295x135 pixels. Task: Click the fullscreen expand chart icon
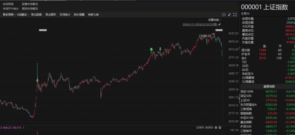[235, 15]
